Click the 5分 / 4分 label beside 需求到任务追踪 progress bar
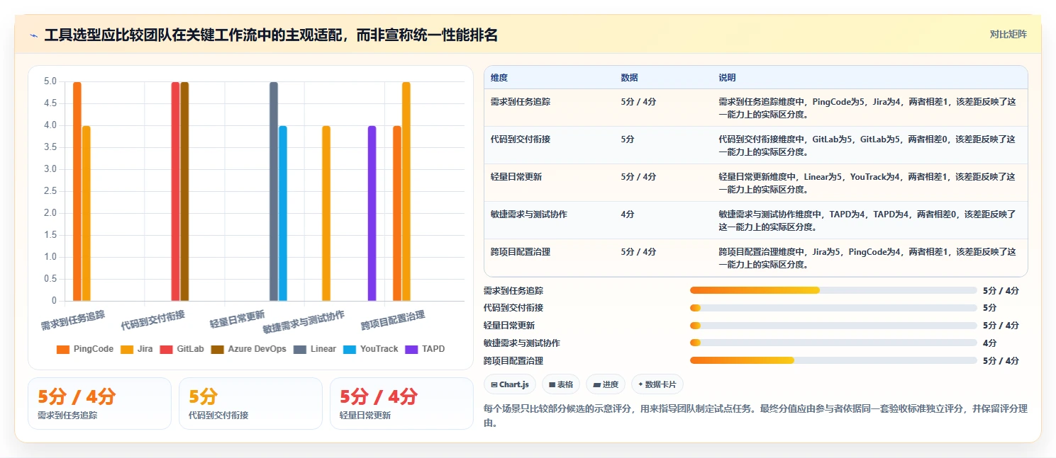The width and height of the screenshot is (1056, 458). pyautogui.click(x=1001, y=290)
